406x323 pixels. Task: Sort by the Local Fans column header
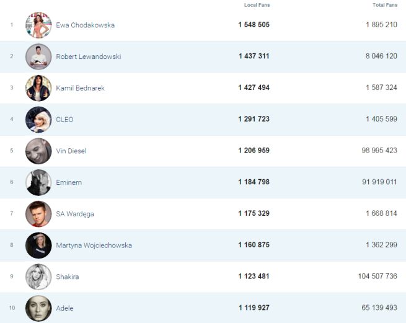pyautogui.click(x=257, y=5)
